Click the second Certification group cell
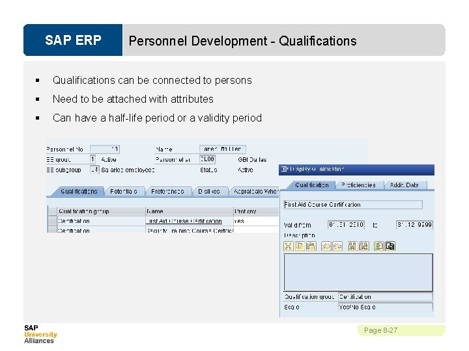Image resolution: width=469 pixels, height=351 pixels. click(101, 230)
